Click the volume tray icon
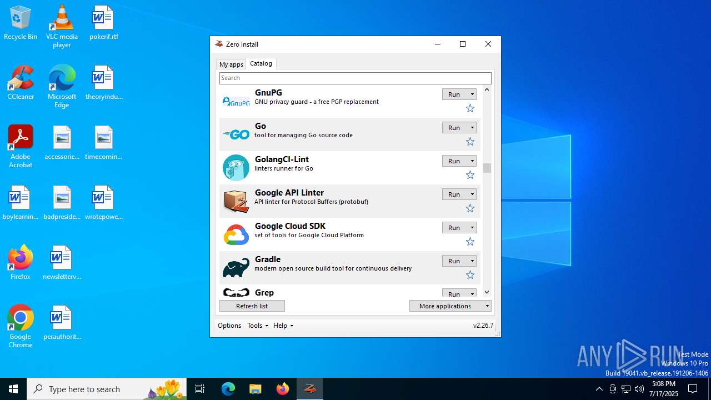The width and height of the screenshot is (711, 400). tap(639, 389)
